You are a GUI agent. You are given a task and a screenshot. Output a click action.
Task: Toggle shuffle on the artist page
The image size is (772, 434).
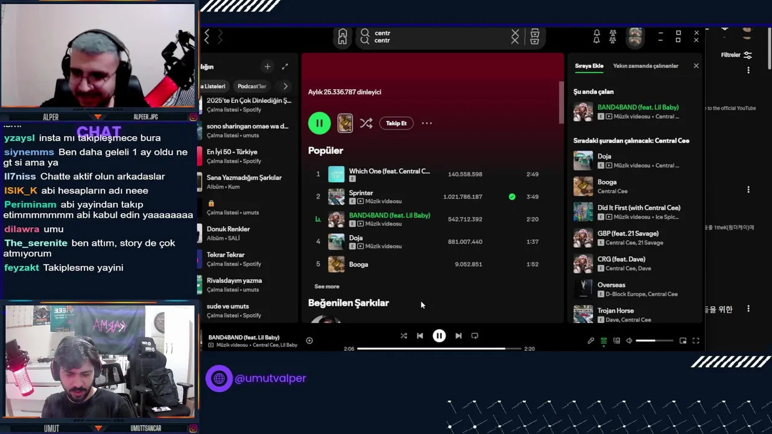pyautogui.click(x=366, y=123)
